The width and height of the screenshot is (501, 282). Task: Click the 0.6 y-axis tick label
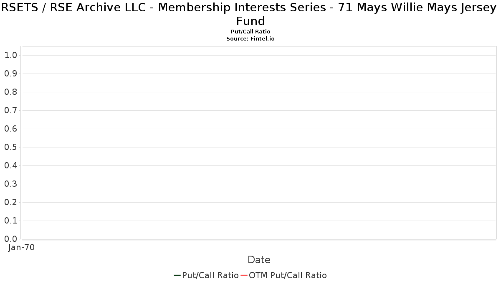pos(11,129)
